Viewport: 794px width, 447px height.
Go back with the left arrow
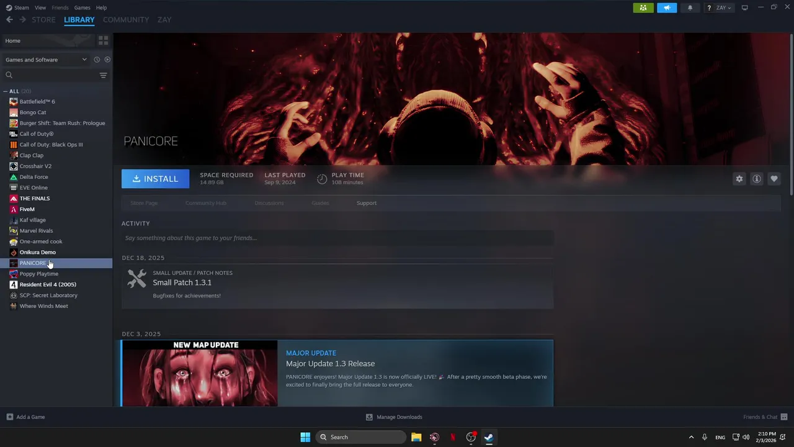pos(9,20)
